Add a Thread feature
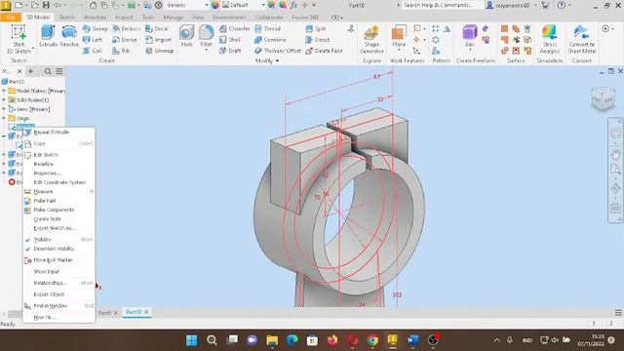 click(x=267, y=28)
